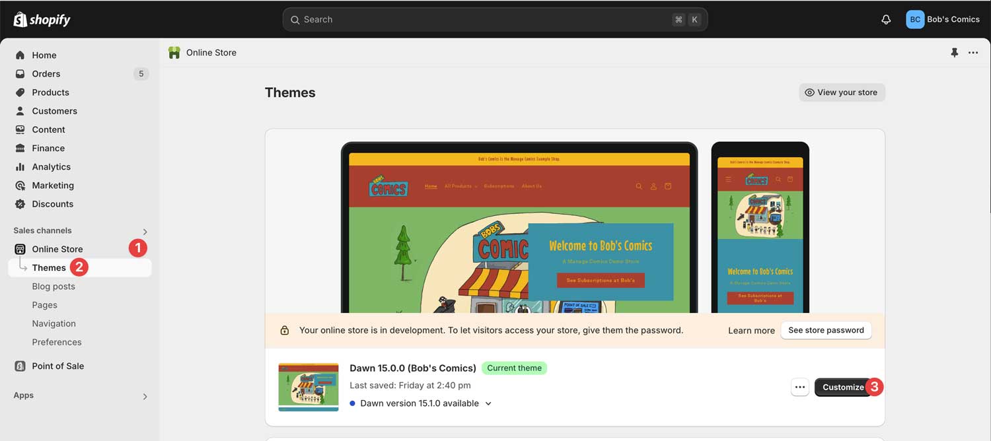Open the header three-dot more menu
Viewport: 991px width, 441px height.
973,53
